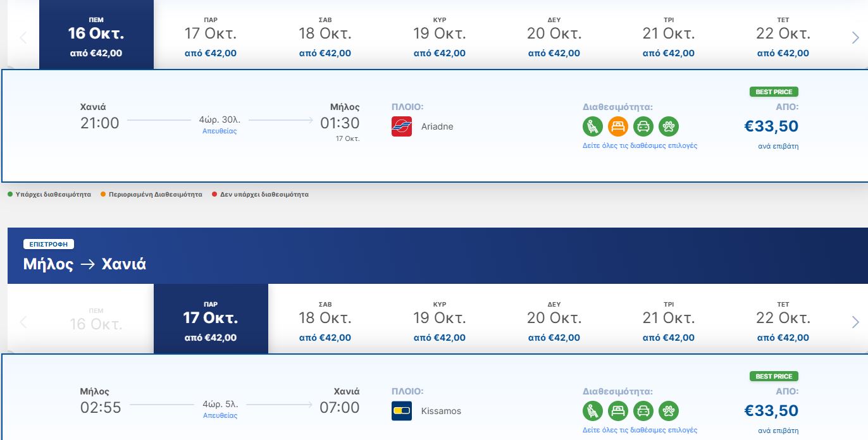The image size is (868, 440).
Task: Click the seat availability icon for Kissamos
Action: pyautogui.click(x=592, y=411)
